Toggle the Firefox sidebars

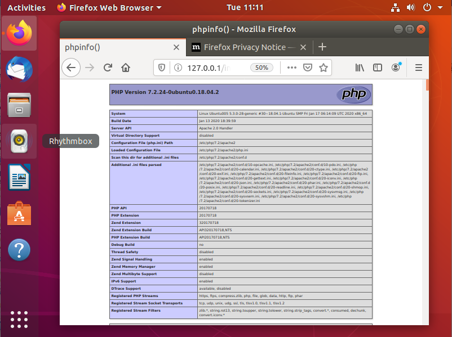(378, 68)
